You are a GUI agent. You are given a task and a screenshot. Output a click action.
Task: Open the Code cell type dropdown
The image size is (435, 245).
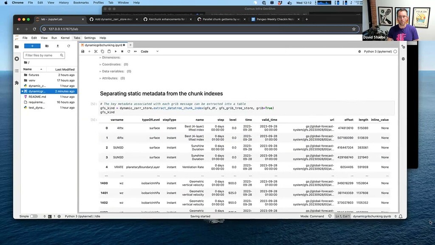coord(148,51)
